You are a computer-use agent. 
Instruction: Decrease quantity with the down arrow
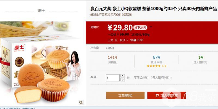[x=122, y=80]
